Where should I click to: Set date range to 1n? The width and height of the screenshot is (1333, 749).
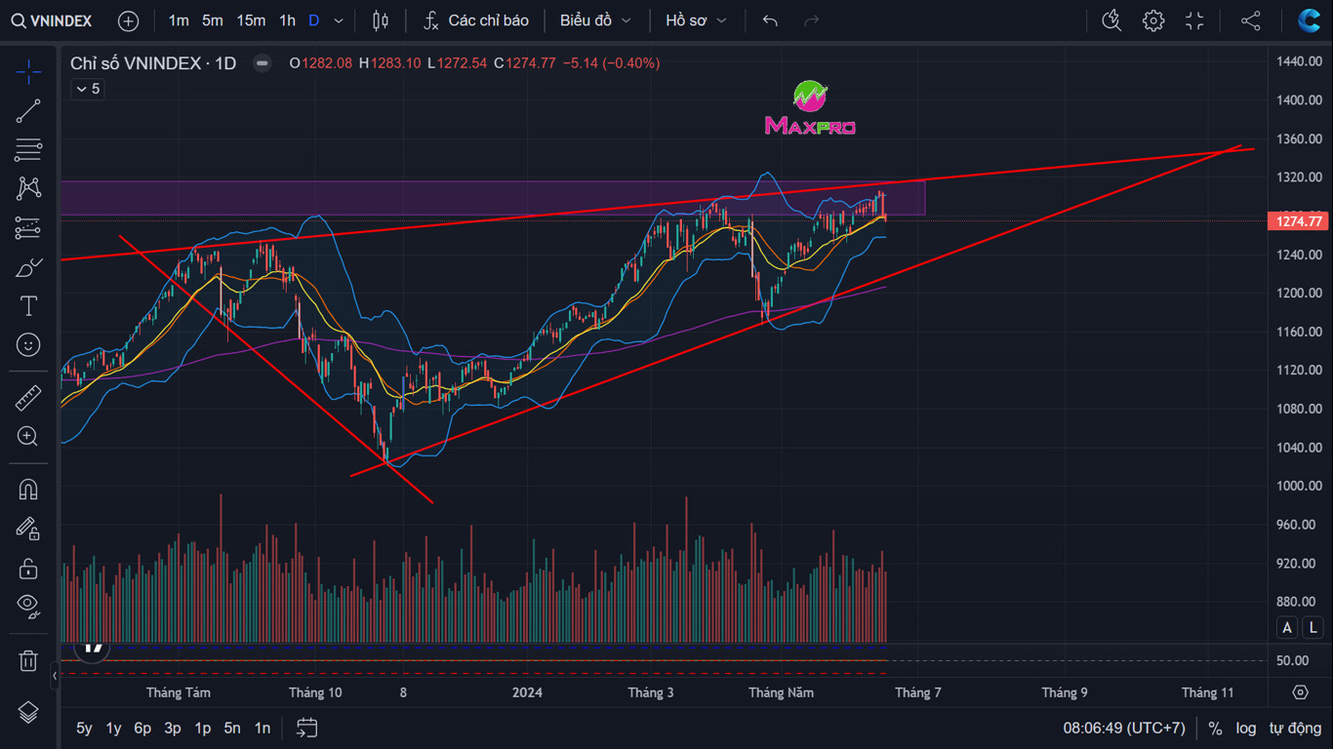point(263,728)
